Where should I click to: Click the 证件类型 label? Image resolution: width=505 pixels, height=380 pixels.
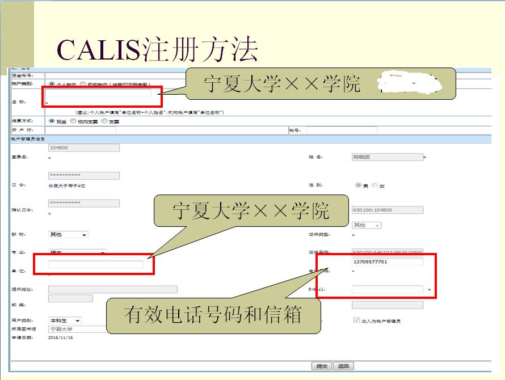click(x=319, y=234)
